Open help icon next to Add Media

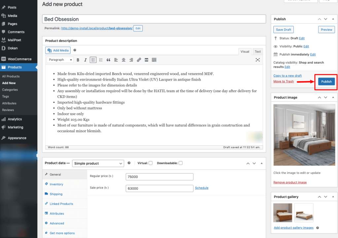tap(75, 50)
